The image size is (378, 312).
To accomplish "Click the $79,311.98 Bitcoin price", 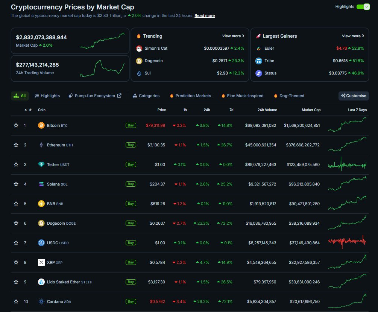I will (x=155, y=125).
